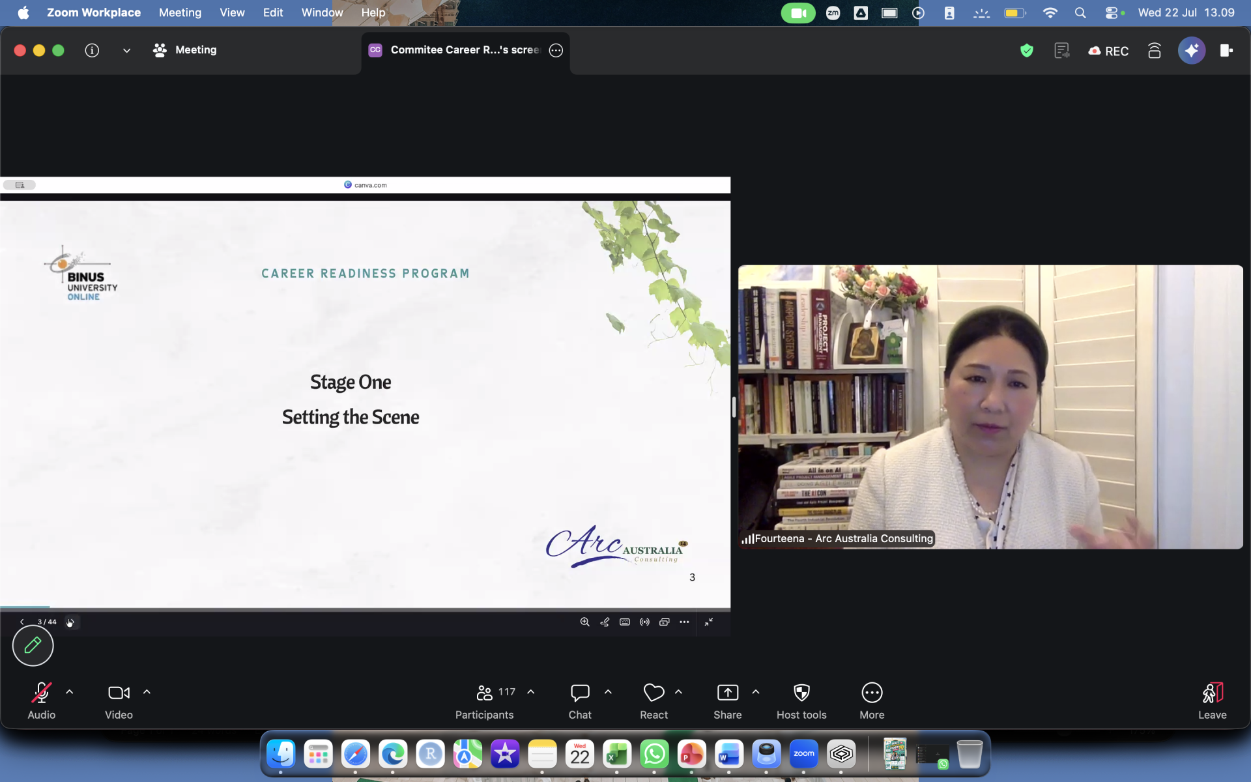1251x782 pixels.
Task: Expand the audio options chevron
Action: pyautogui.click(x=70, y=692)
